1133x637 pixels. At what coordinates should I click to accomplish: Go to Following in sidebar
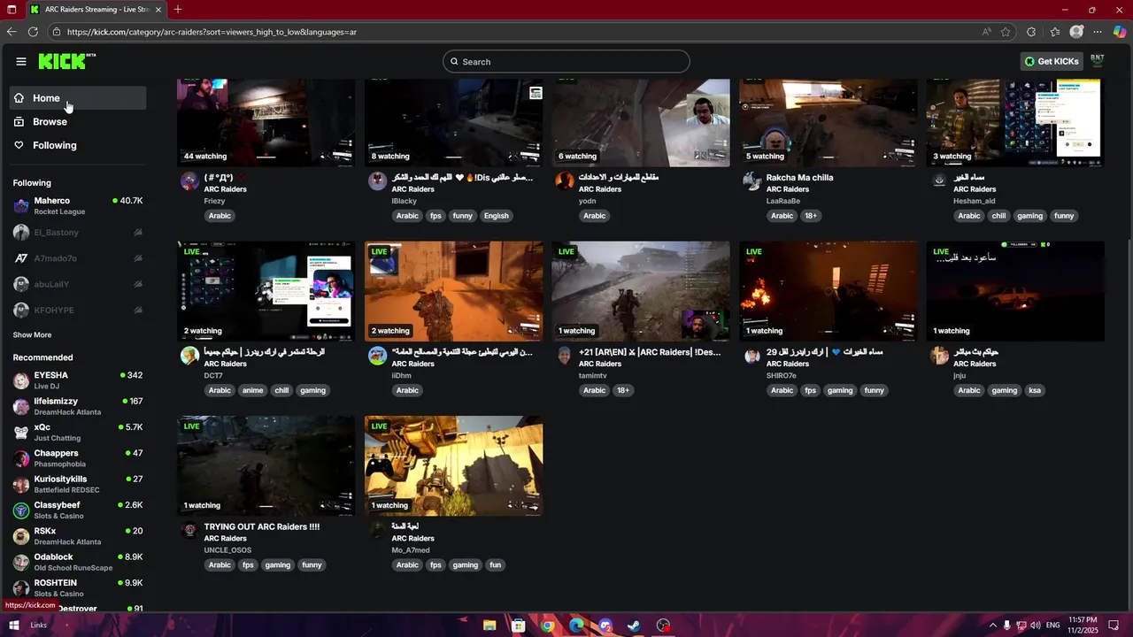point(78,145)
